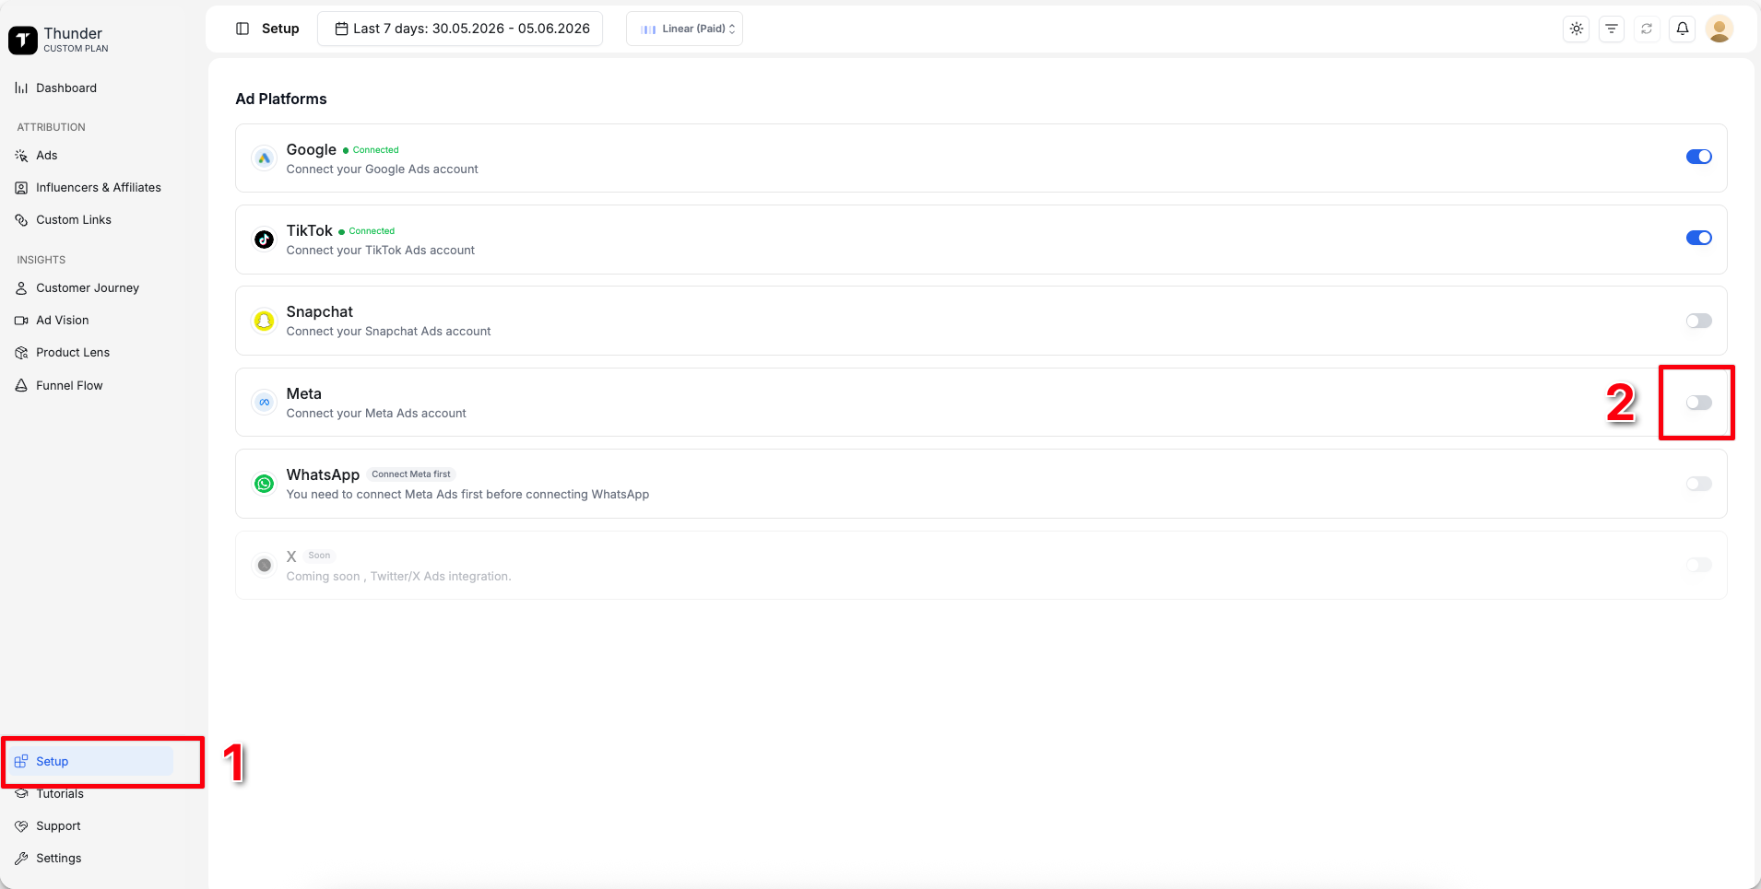Open the filter lines icon
1761x889 pixels.
click(x=1612, y=29)
